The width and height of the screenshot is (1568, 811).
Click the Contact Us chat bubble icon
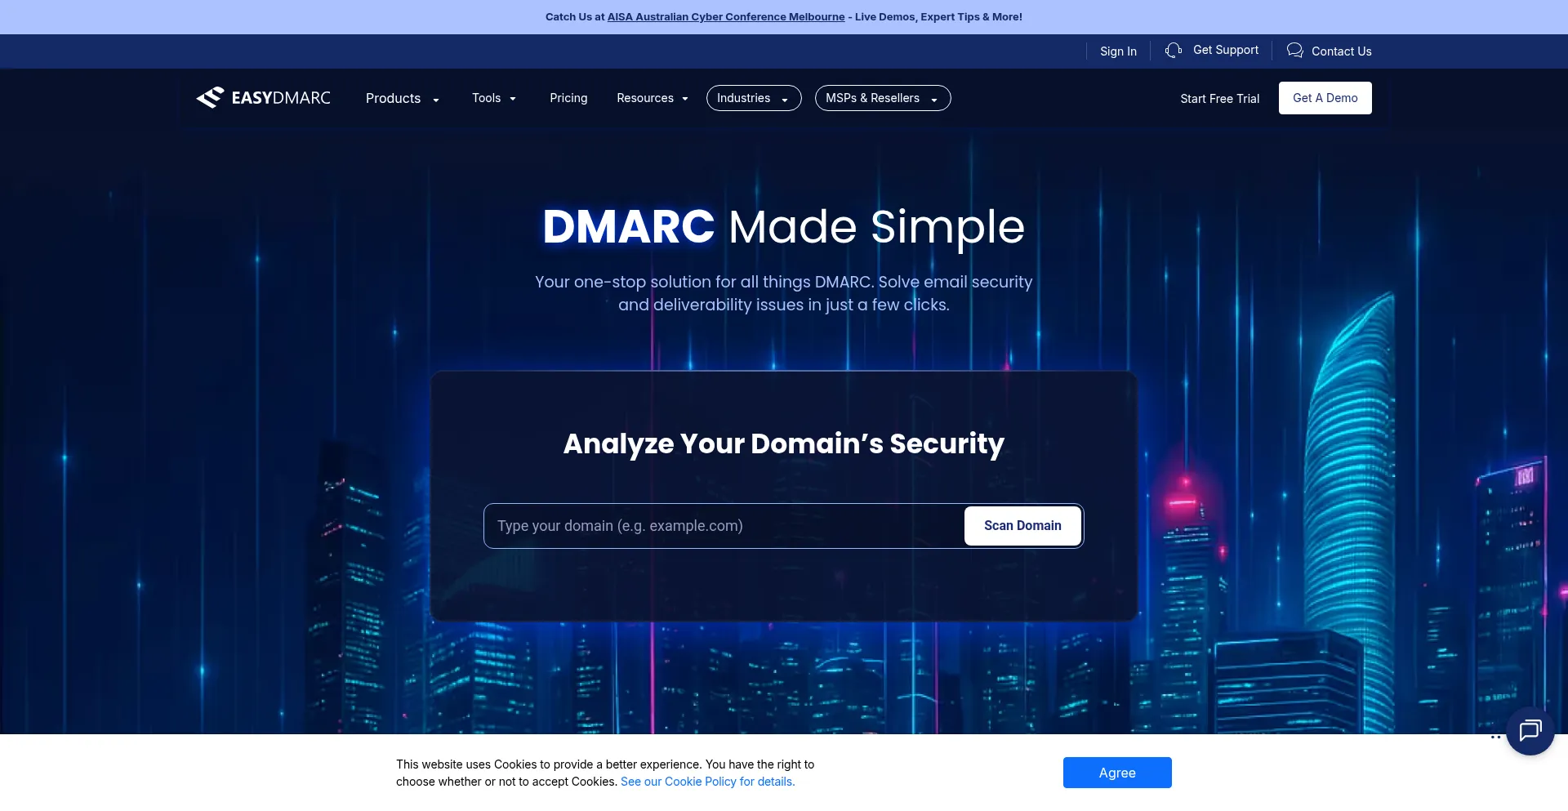tap(1294, 51)
